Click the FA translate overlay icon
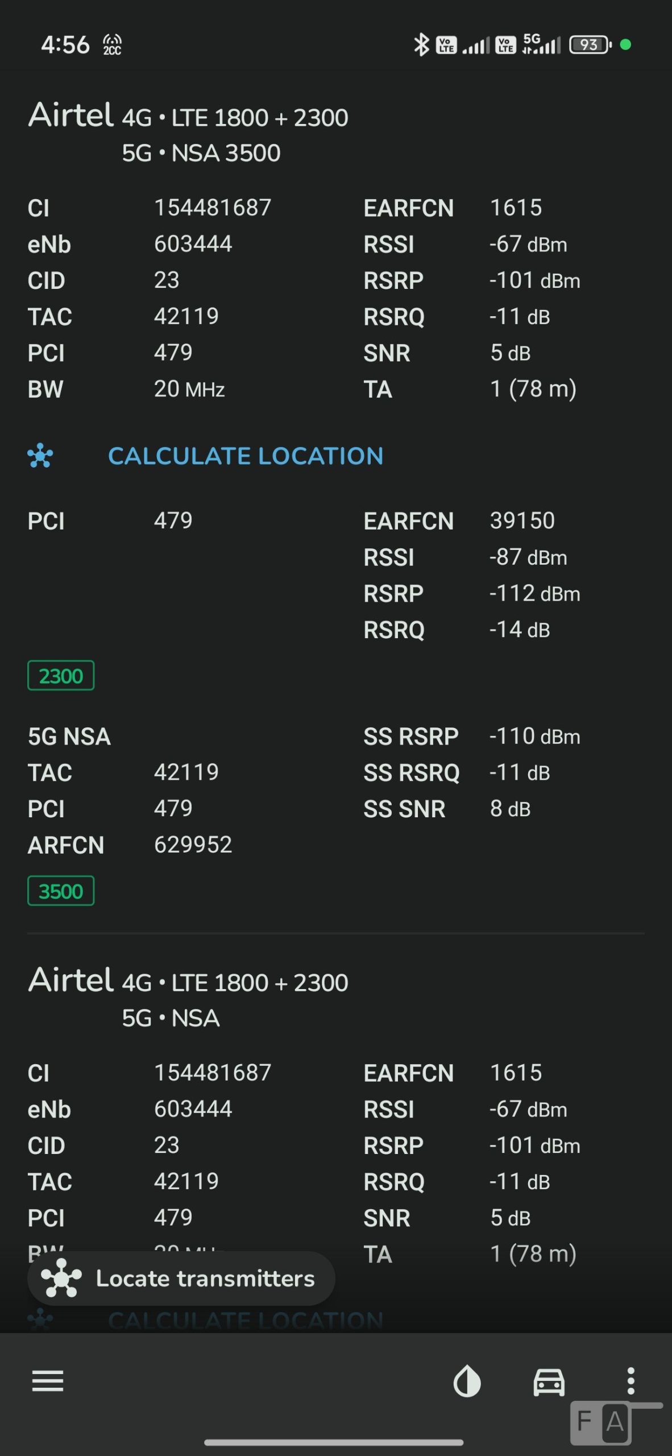The height and width of the screenshot is (1456, 672). pos(602,1422)
